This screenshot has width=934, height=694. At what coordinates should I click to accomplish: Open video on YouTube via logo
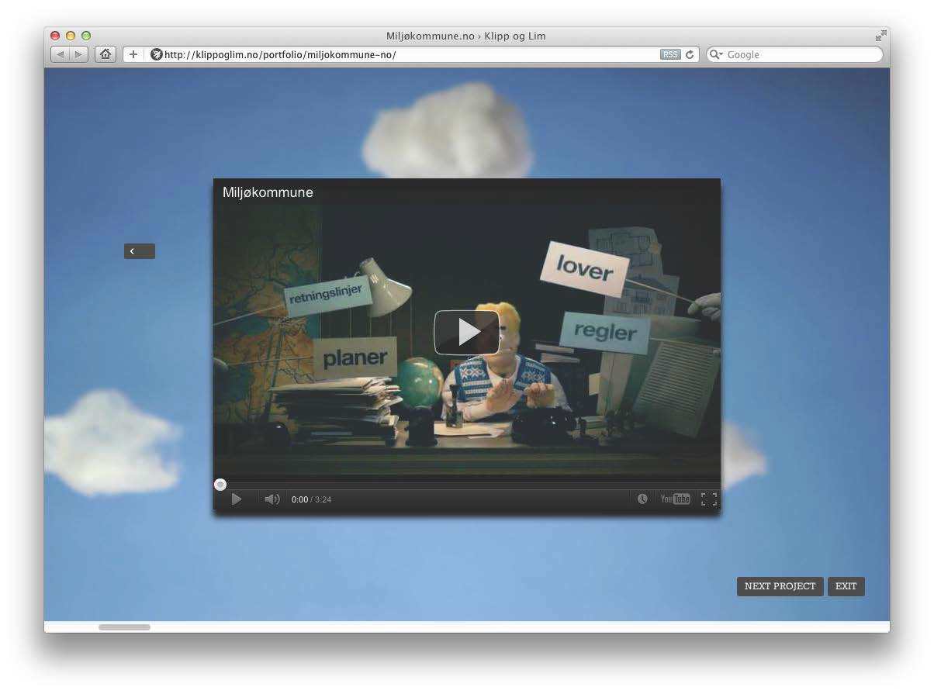pos(675,499)
